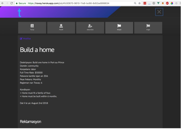Click the Modifye edit link
Screen dimensions: 181x129
[x=25, y=39]
